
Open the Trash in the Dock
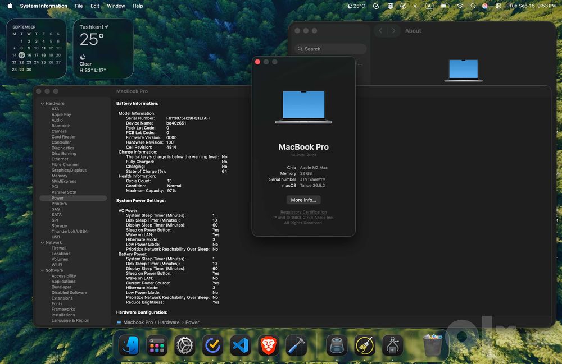point(433,345)
